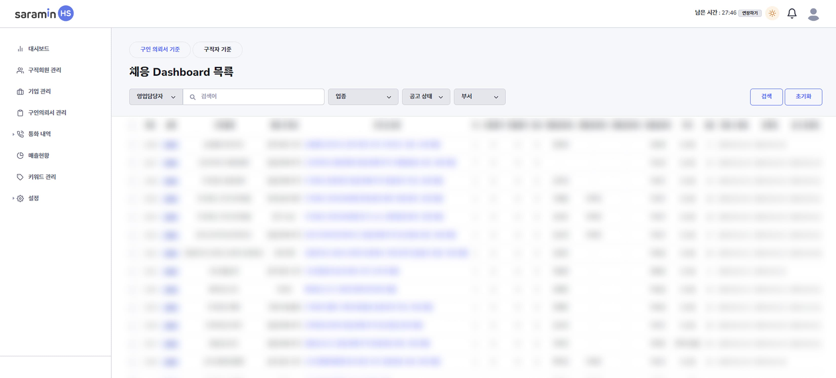Click the 키워드 관리 tag icon
The height and width of the screenshot is (378, 836).
[20, 177]
